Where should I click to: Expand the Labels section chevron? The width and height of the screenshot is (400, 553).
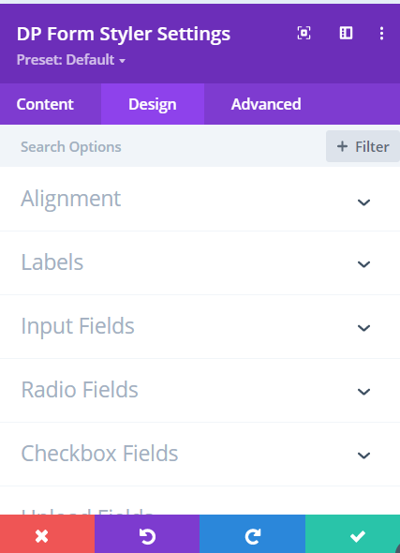point(363,263)
